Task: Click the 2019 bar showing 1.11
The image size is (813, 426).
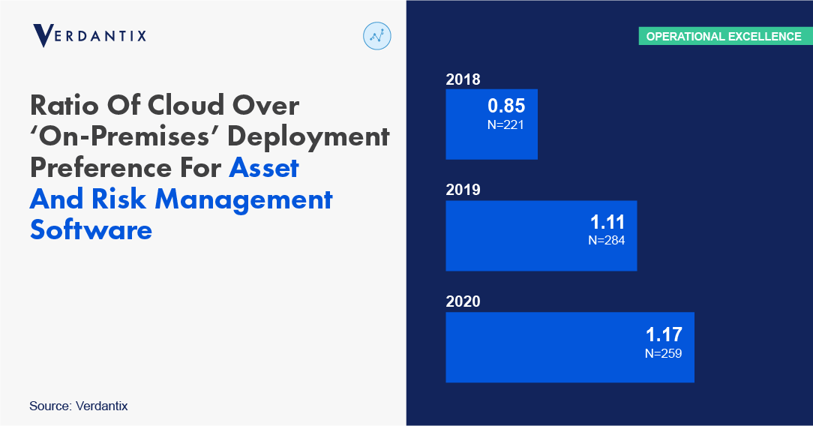Action: point(541,235)
